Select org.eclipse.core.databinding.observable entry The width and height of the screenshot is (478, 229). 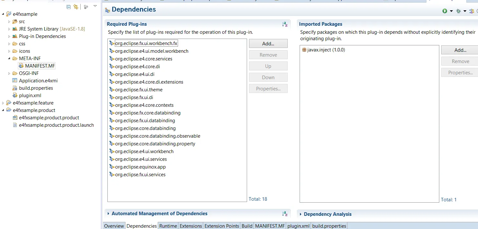click(x=157, y=136)
